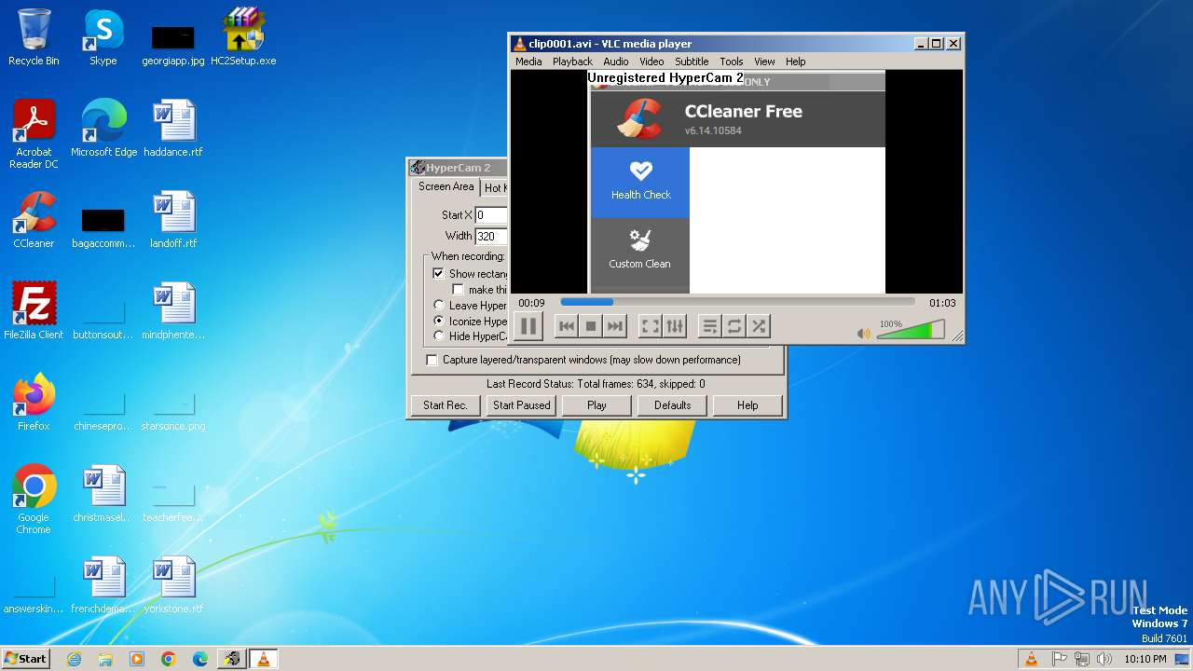Open the View menu in VLC
The width and height of the screenshot is (1193, 671).
(764, 62)
